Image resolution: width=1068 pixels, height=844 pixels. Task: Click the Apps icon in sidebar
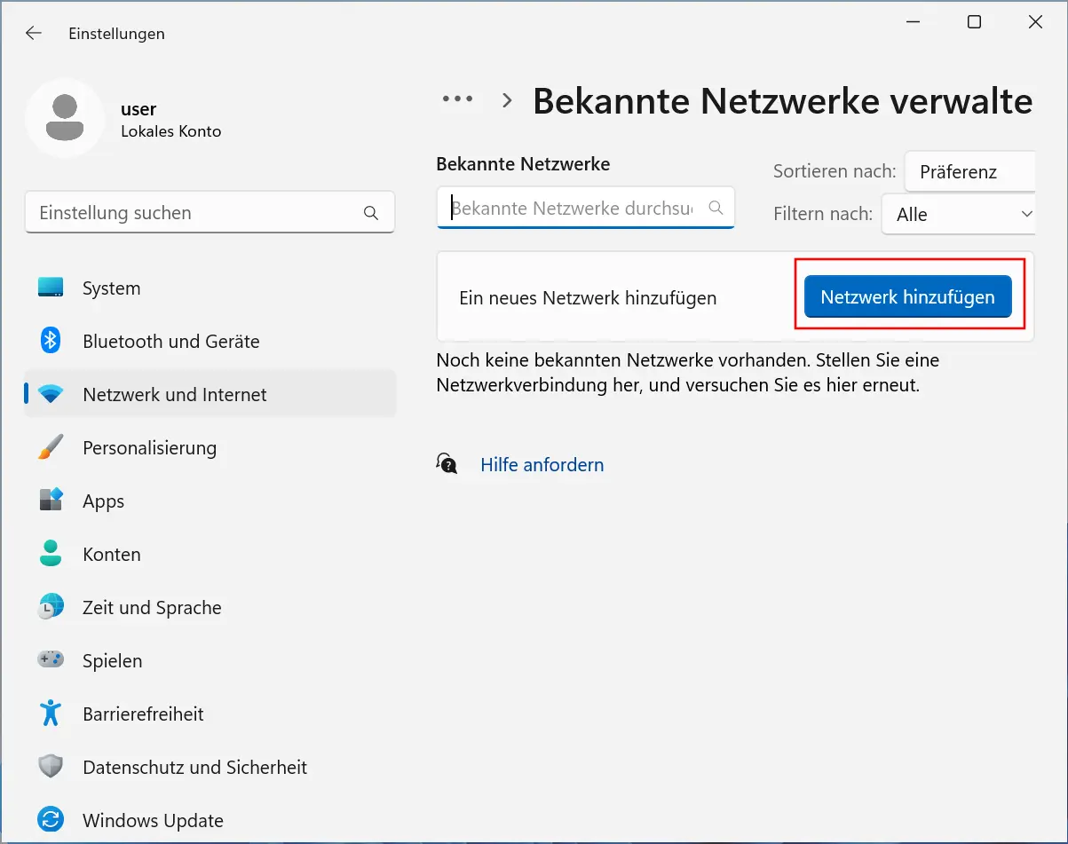(x=51, y=501)
